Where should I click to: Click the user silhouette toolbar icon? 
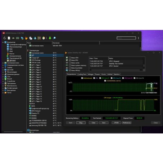pos(35,38)
